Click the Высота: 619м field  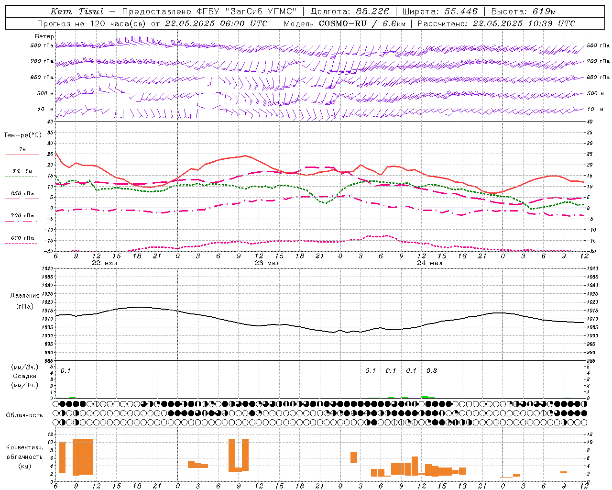(x=524, y=11)
